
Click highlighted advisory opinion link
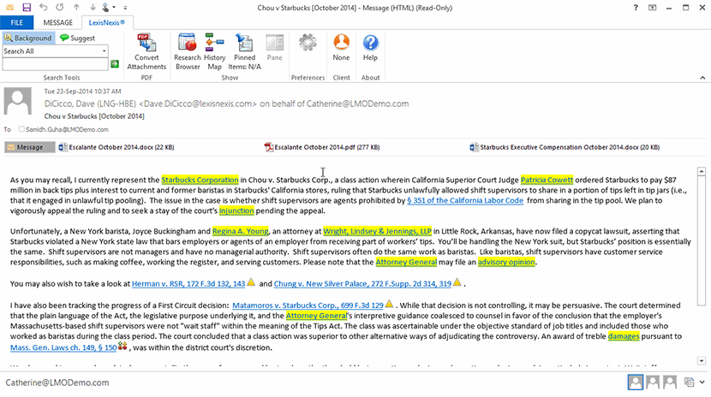click(x=506, y=262)
